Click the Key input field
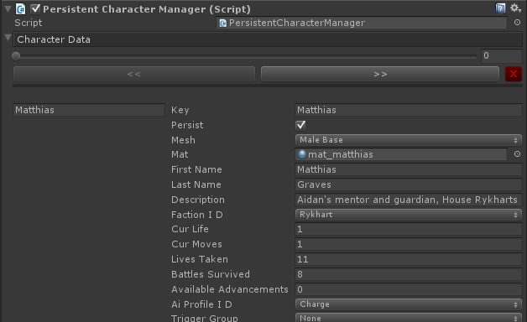 click(409, 110)
